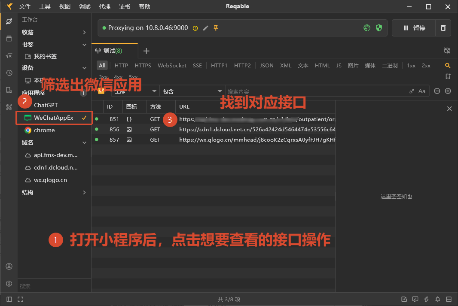
Task: Open the 证书 menu
Action: (x=125, y=6)
